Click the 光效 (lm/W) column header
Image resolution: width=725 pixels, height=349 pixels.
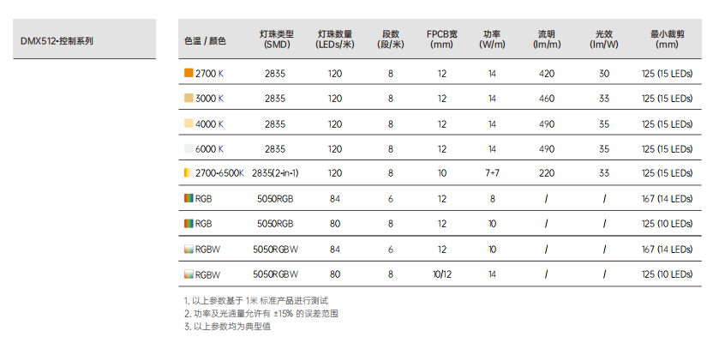[x=604, y=39]
